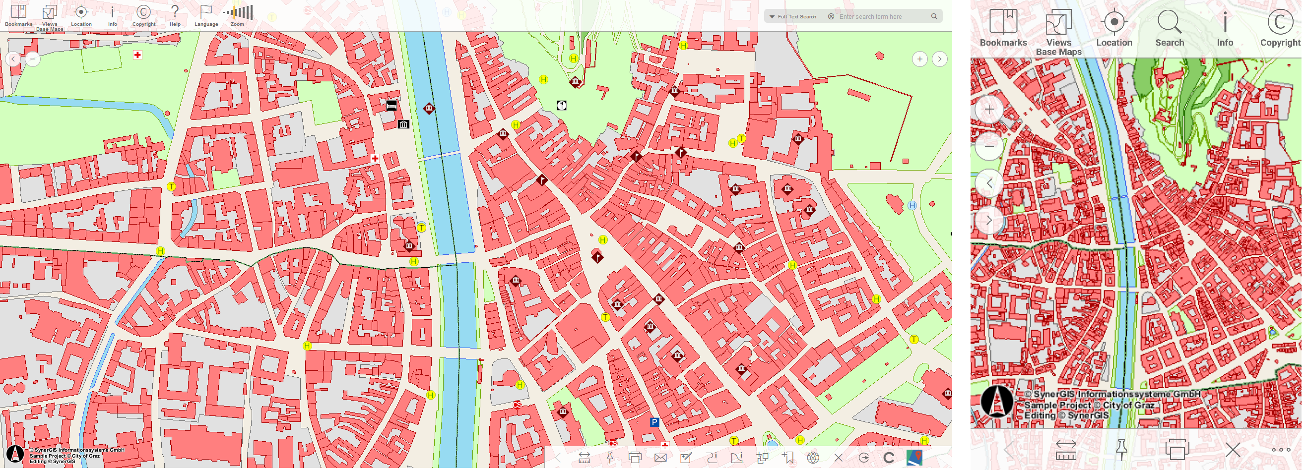Select the overlapping squares with plus tool

coord(762,458)
